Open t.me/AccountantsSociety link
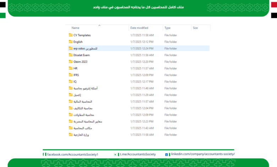 [138, 155]
